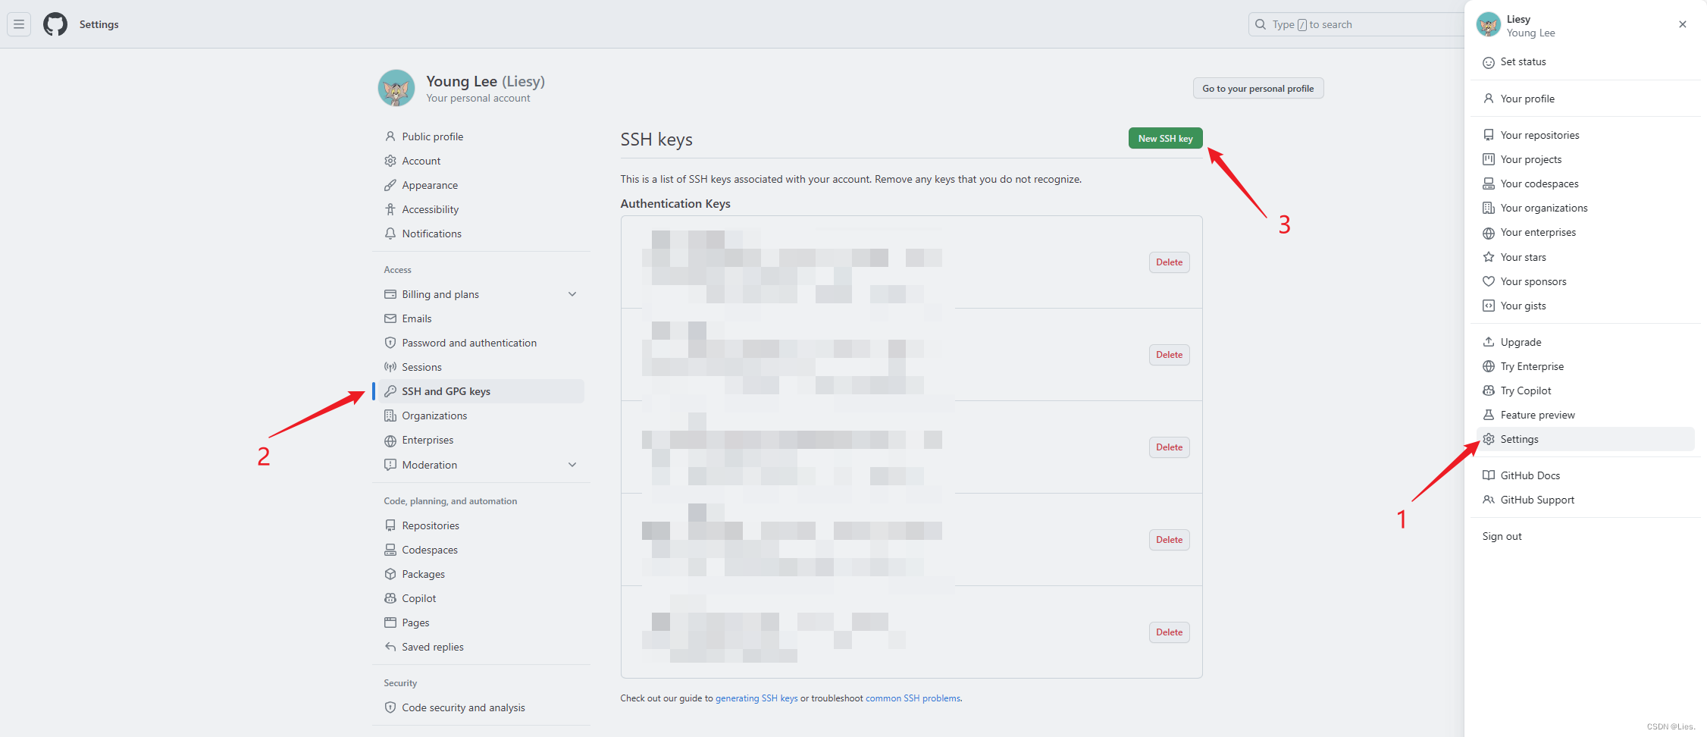Open Password and authentication settings

(x=481, y=343)
